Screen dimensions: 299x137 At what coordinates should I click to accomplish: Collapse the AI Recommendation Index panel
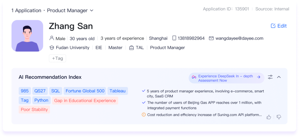click(x=279, y=77)
